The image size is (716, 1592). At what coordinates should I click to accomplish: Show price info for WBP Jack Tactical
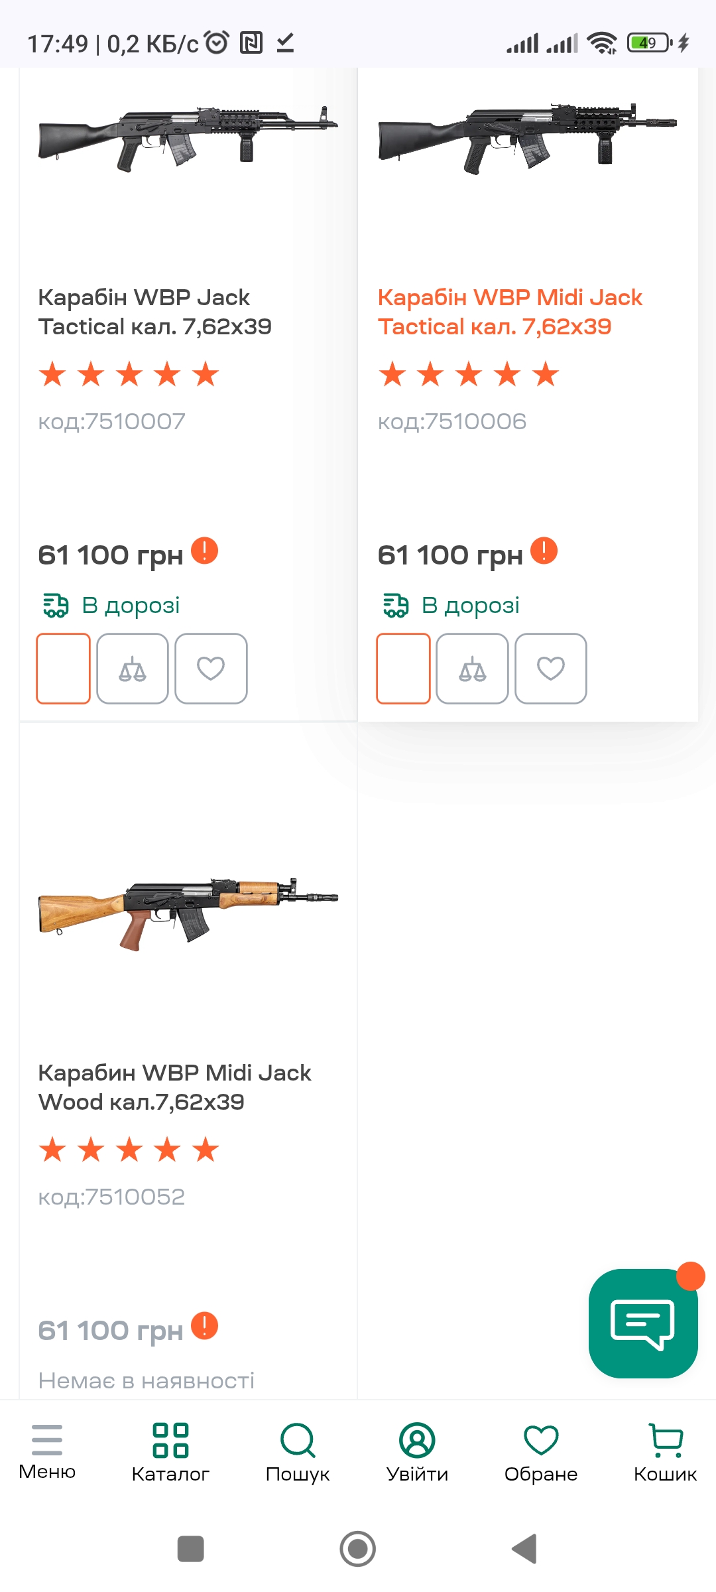204,551
